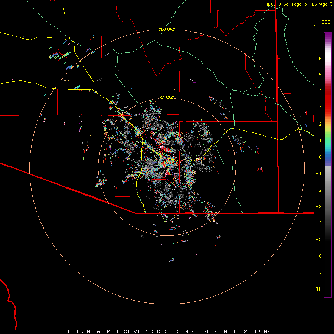
Task: Click the -3 value on the color scale
Action: pyautogui.click(x=319, y=207)
